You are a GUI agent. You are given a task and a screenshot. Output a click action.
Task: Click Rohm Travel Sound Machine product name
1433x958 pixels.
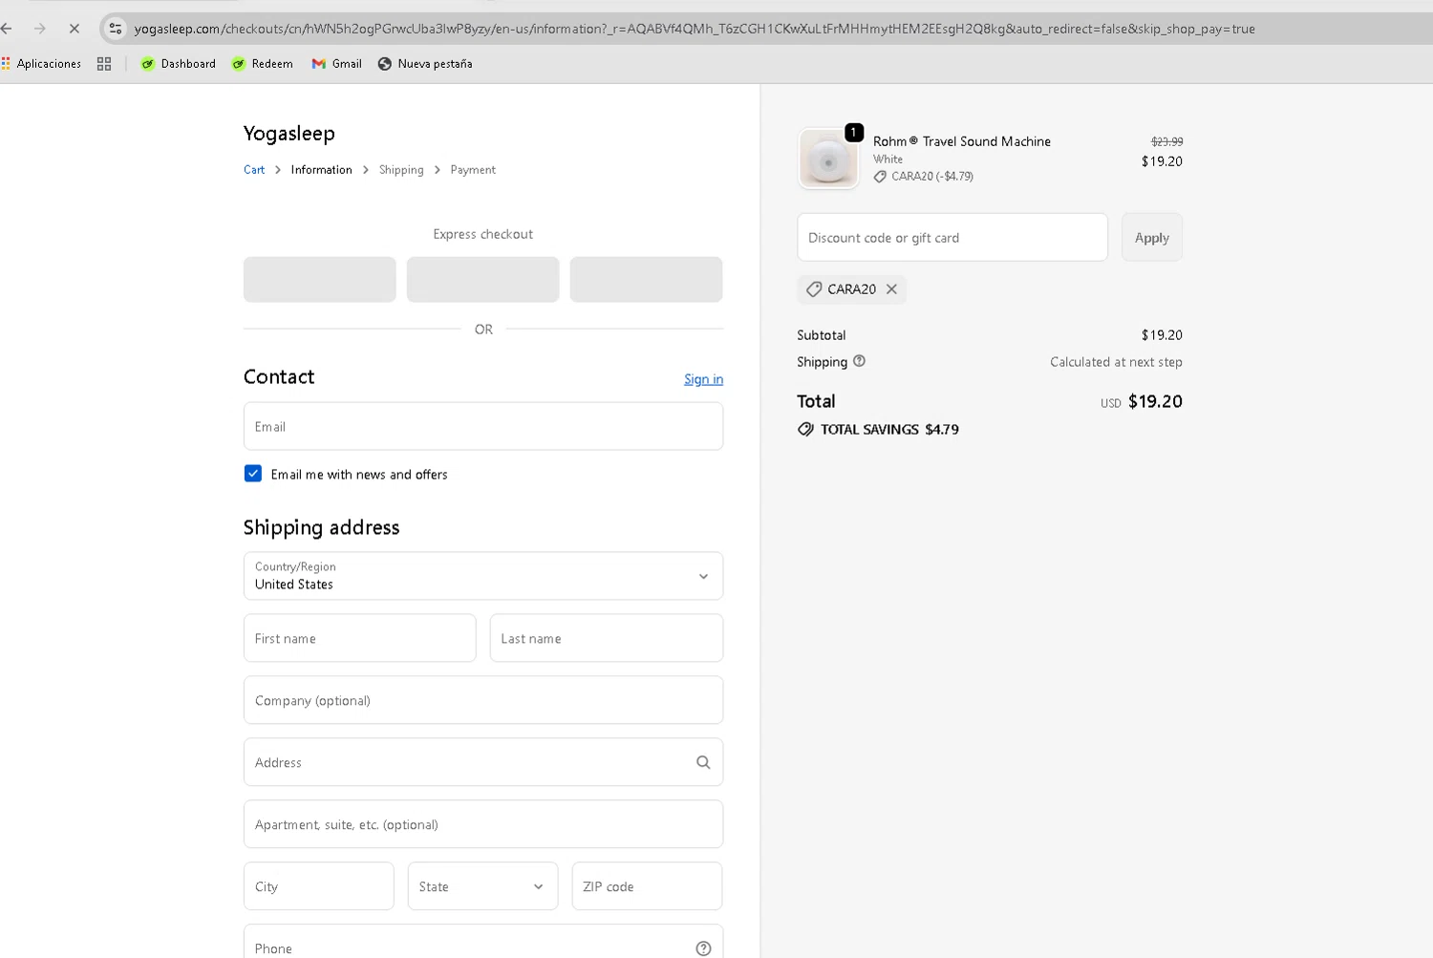coord(962,141)
